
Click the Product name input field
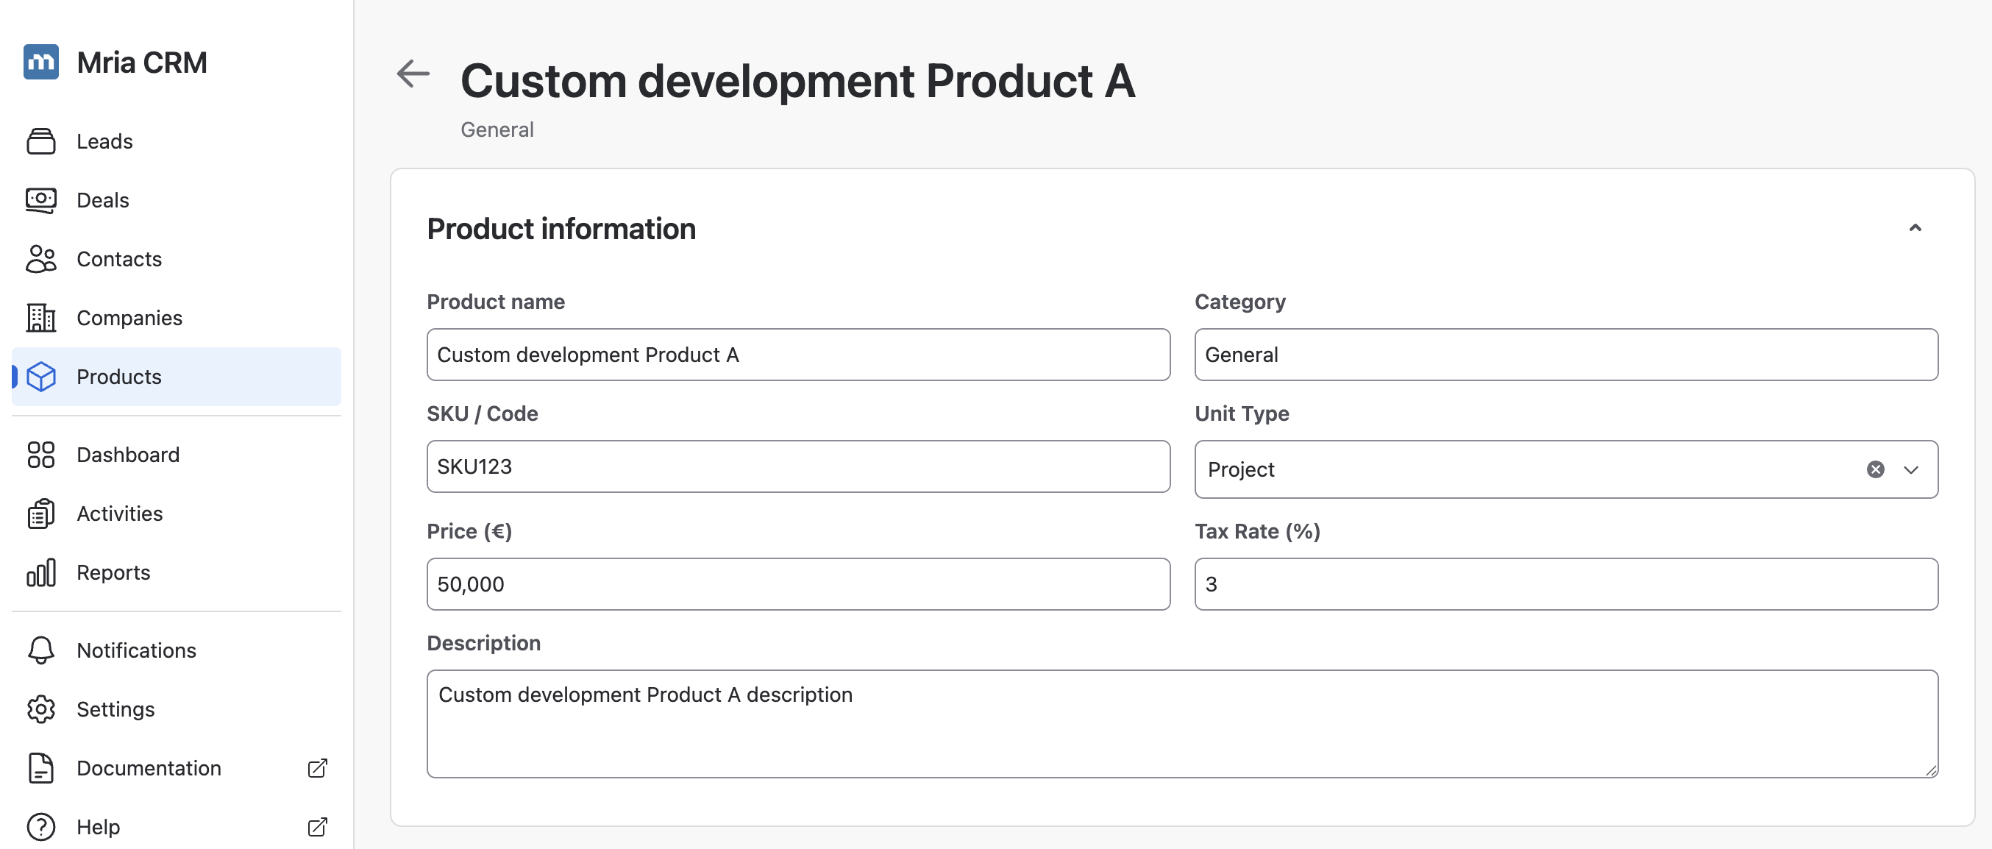(x=798, y=355)
